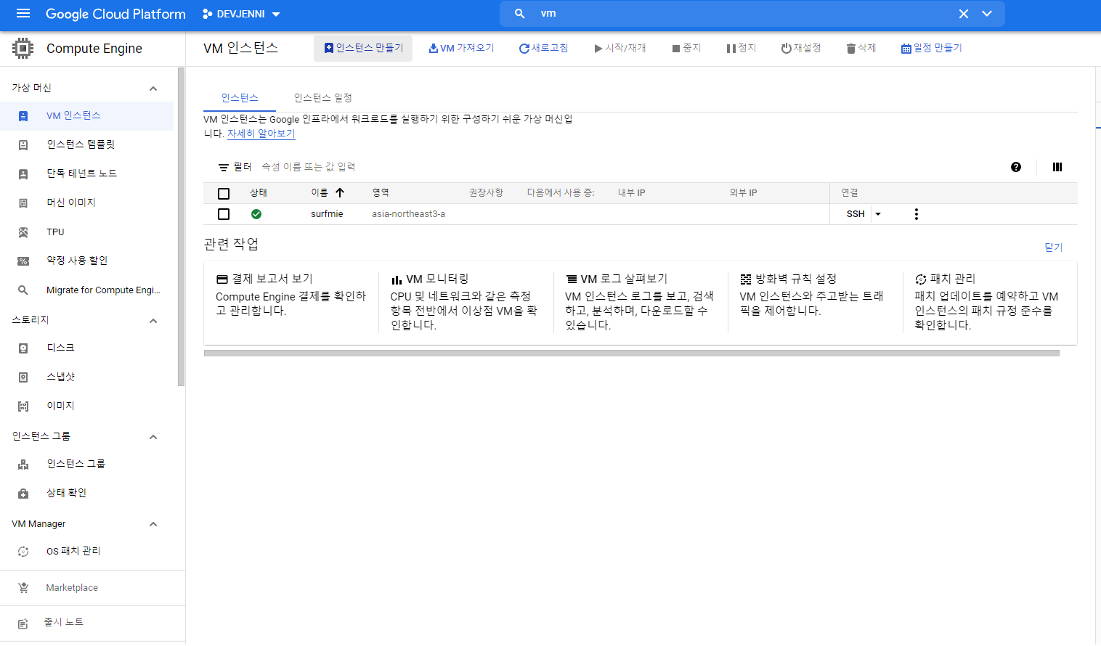Open the DEVJENNI project selector
The height and width of the screenshot is (646, 1101).
(x=241, y=14)
